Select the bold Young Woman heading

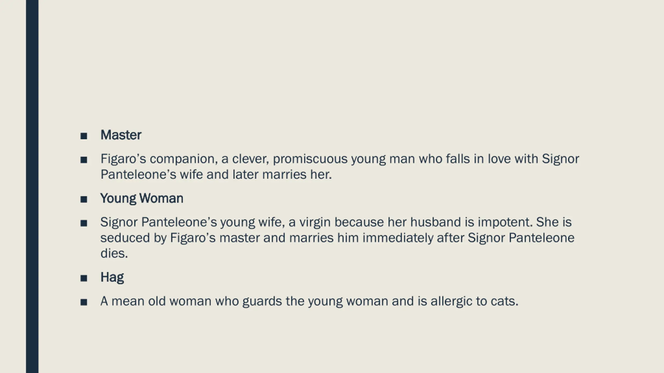(x=142, y=199)
